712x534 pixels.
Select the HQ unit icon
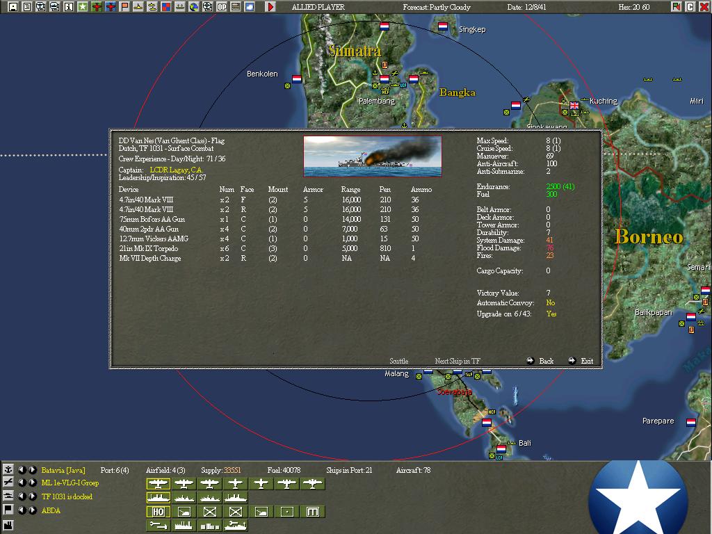pos(158,512)
